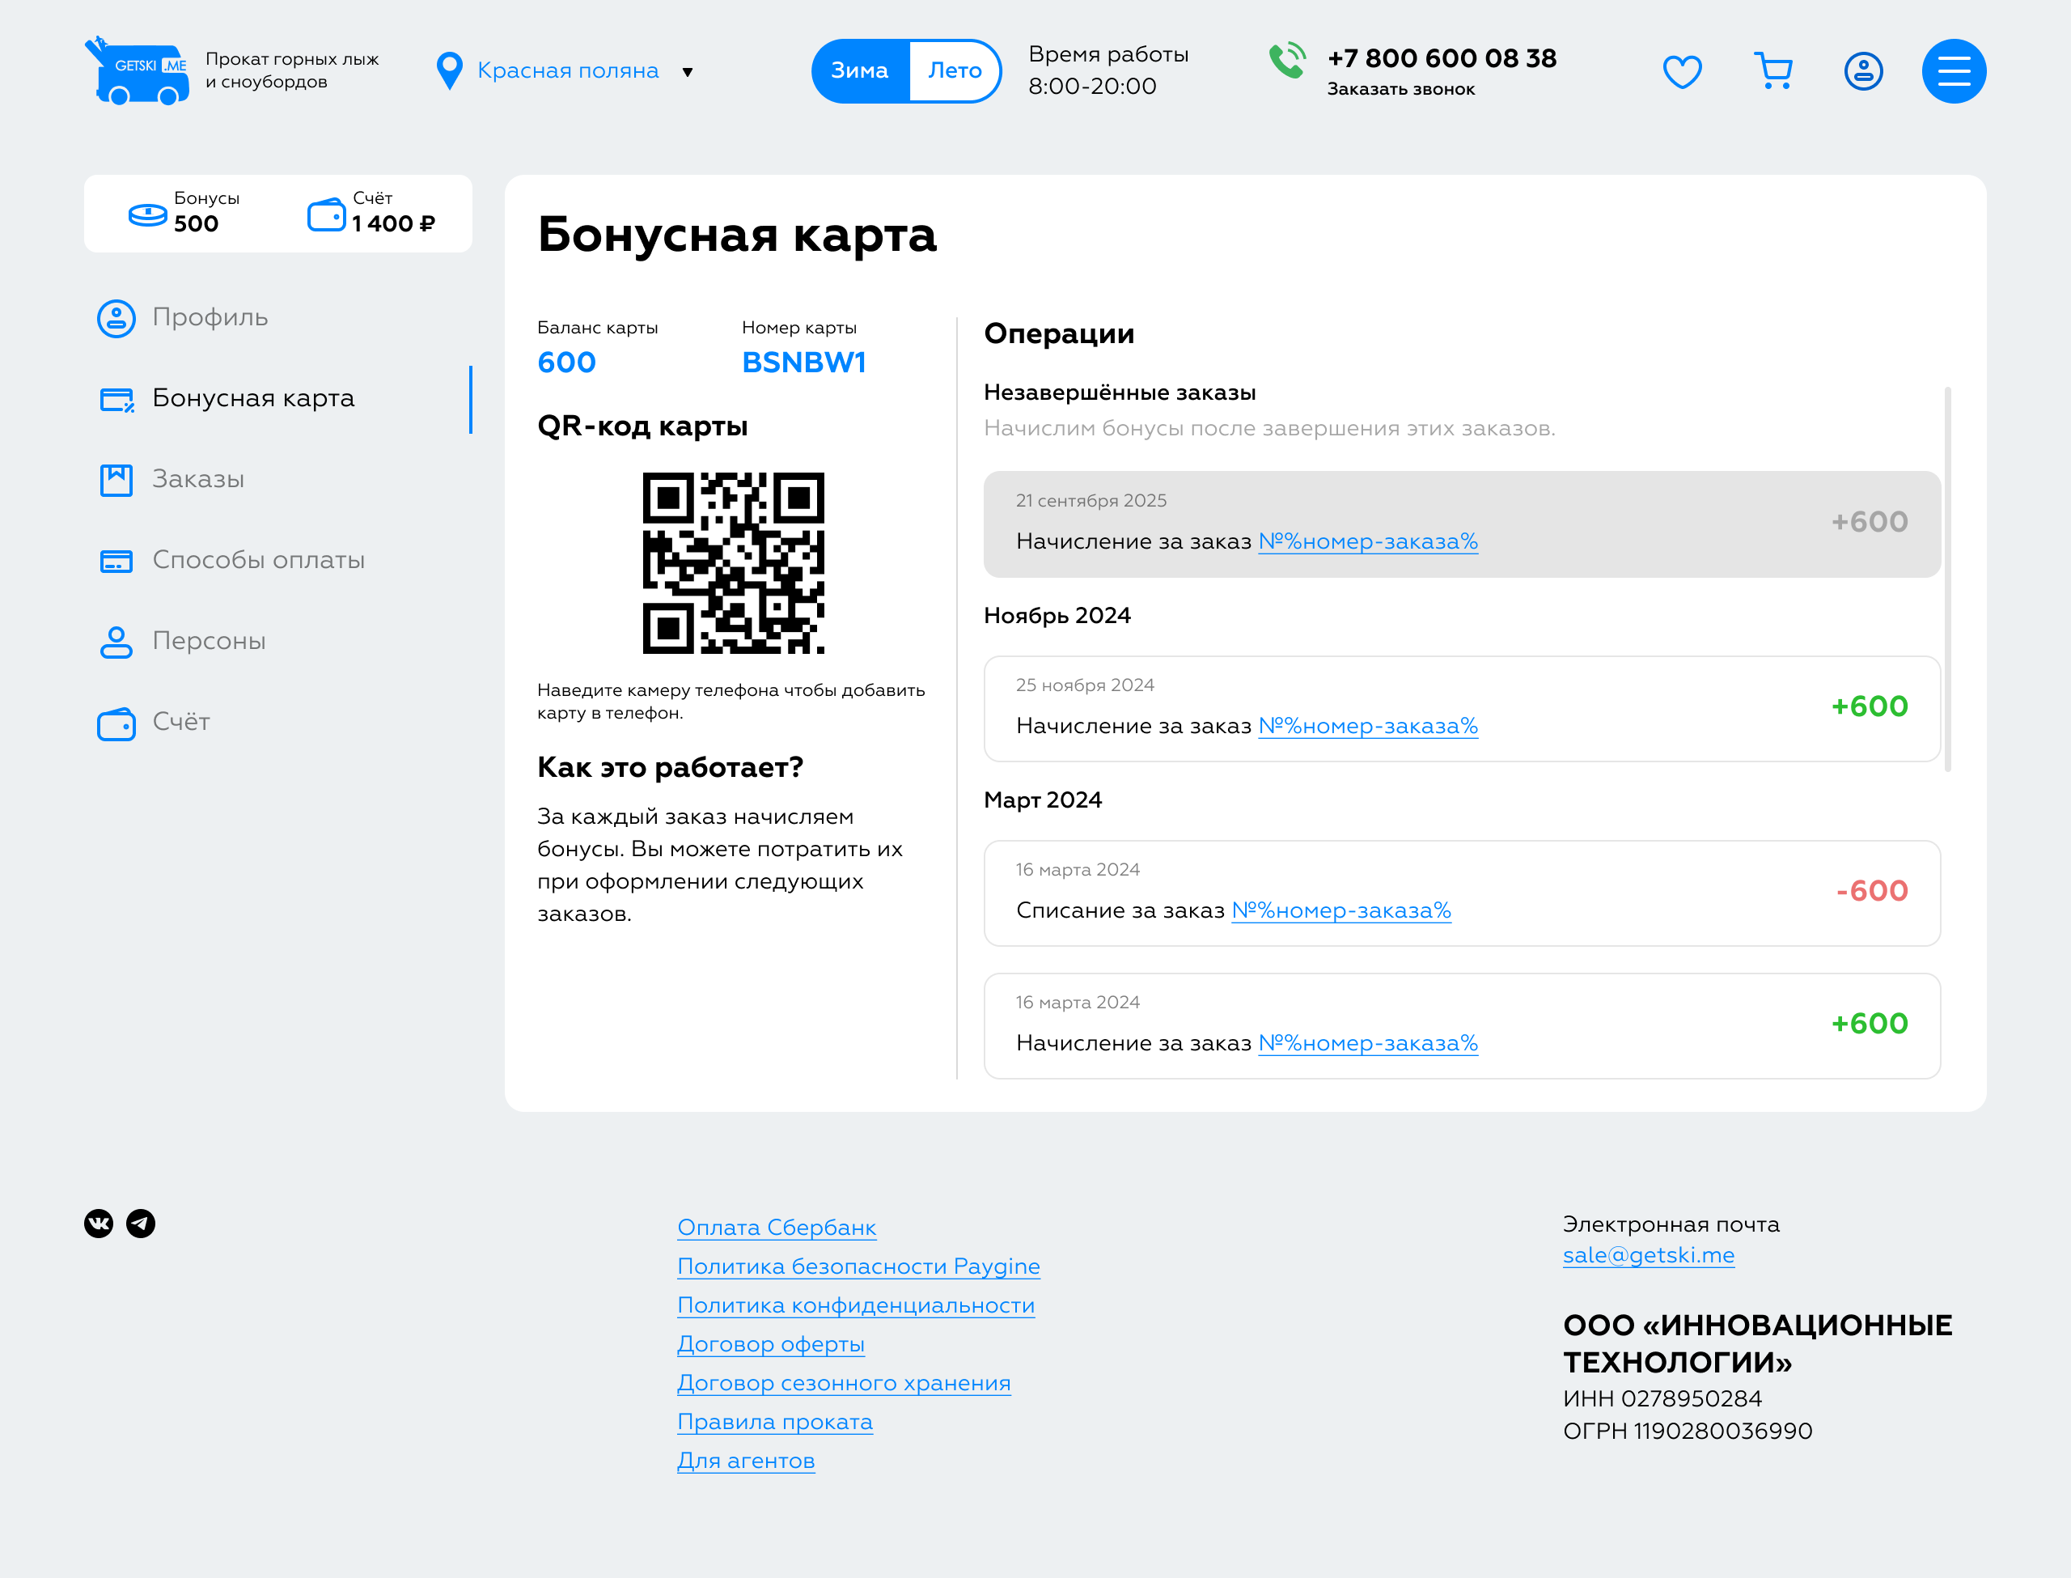The image size is (2071, 1578).
Task: Open Оплата Сбербанк footer link
Action: point(777,1228)
